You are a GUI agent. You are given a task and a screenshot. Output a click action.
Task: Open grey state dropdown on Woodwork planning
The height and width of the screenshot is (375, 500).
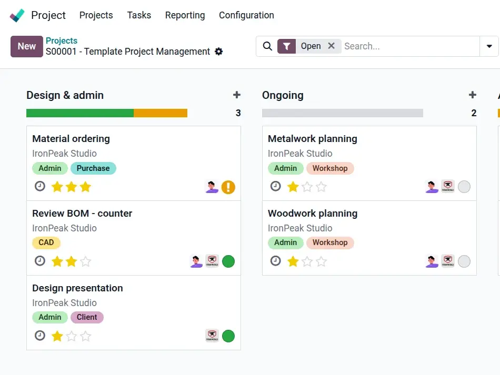pyautogui.click(x=464, y=261)
